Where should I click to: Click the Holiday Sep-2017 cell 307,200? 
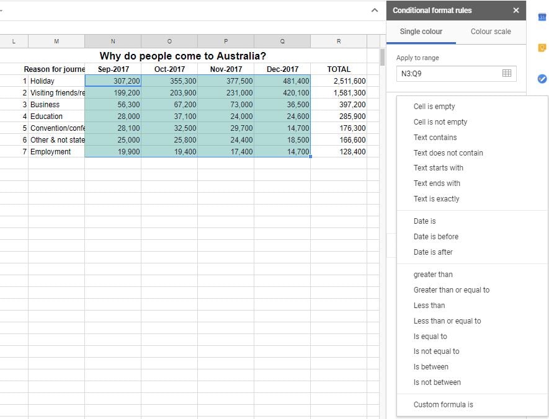pos(113,81)
